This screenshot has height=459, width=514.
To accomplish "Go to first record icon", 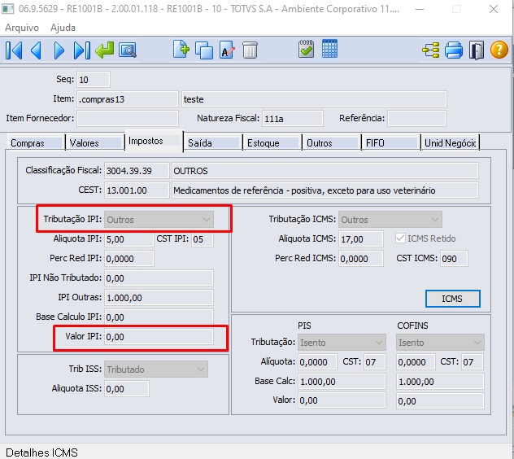I will 14,50.
